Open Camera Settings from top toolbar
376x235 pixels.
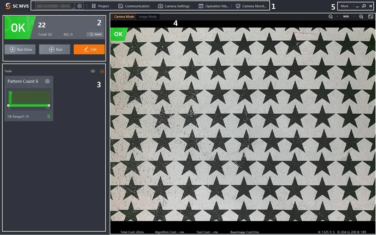point(174,6)
